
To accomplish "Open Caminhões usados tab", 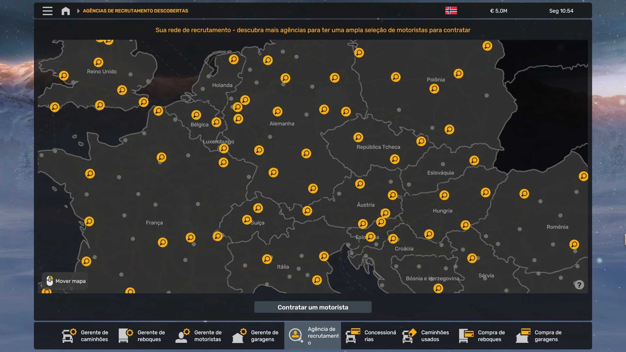I will pyautogui.click(x=426, y=336).
